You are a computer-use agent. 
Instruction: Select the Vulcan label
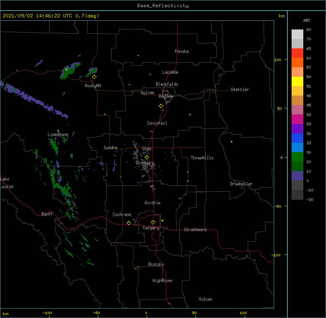coord(205,299)
